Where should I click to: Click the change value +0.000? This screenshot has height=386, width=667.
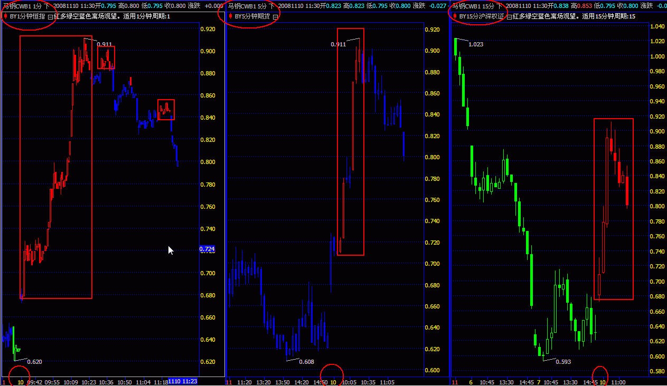click(x=213, y=6)
